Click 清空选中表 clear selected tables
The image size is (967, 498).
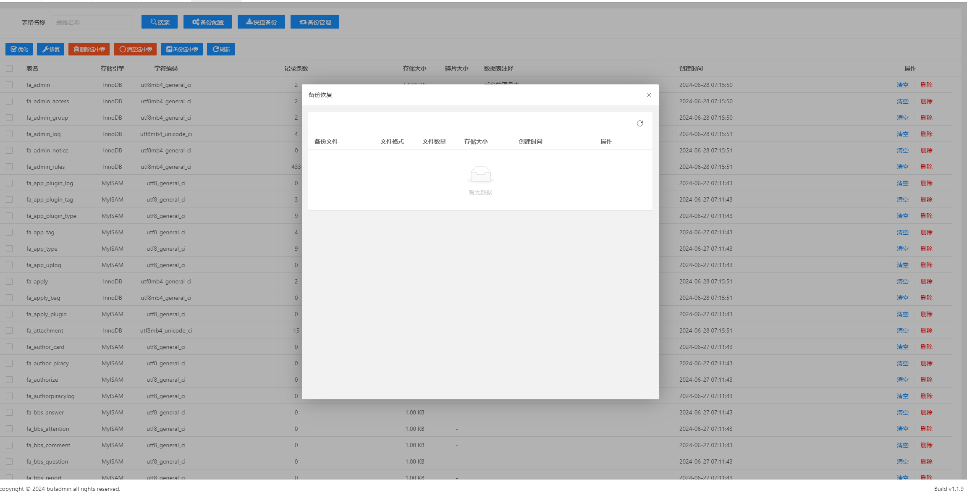(x=135, y=49)
